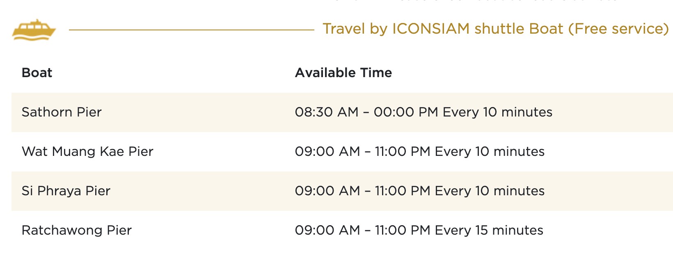673x265 pixels.
Task: Select Ratchawong Pier in the boat list
Action: coord(77,230)
